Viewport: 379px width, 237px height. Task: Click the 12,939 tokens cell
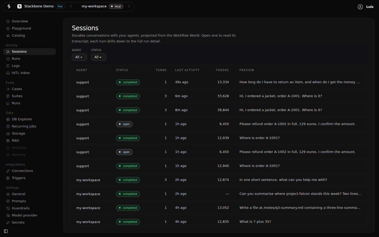point(223,138)
